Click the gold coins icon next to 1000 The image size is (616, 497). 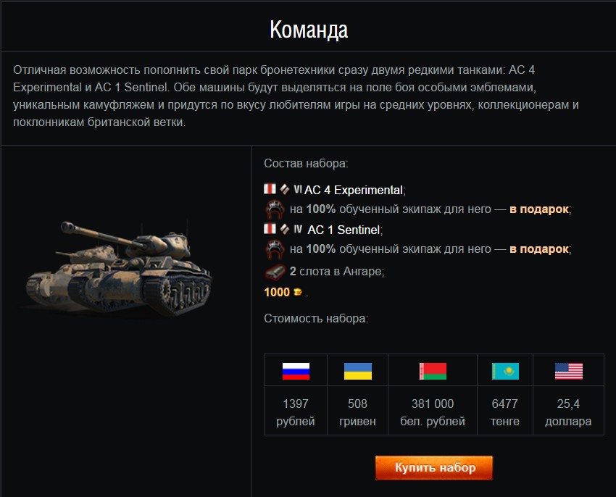pos(298,292)
